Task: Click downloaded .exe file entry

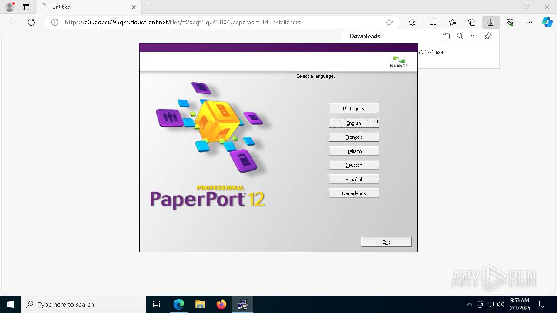Action: click(x=430, y=52)
